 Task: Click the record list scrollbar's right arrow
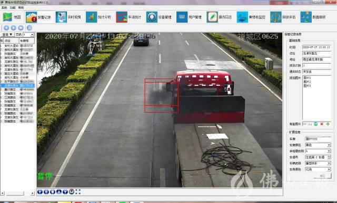tap(33, 194)
